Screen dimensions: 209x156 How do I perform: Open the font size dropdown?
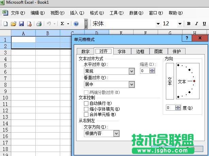coord(180,24)
